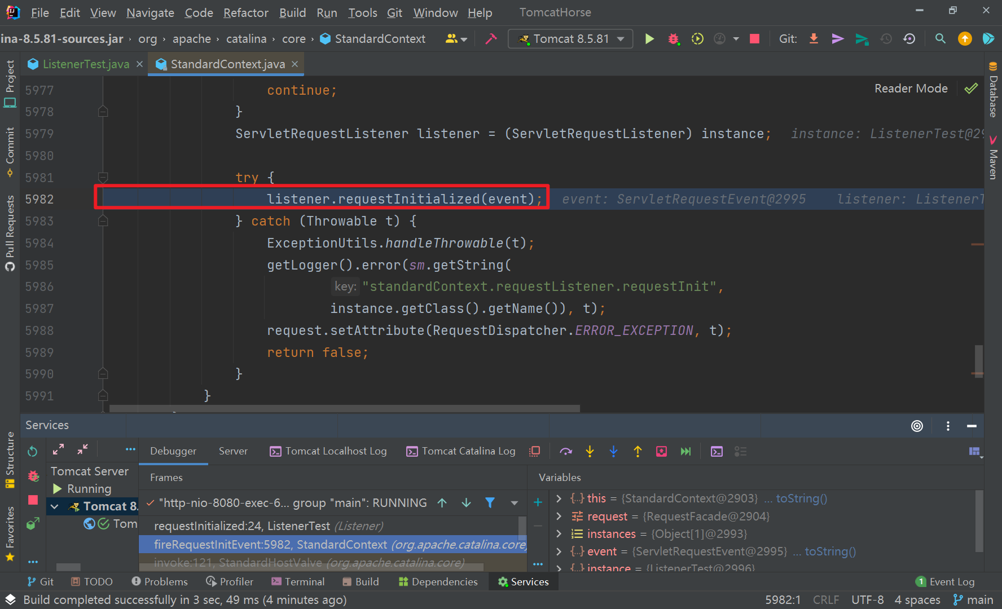Click the Build project hammer icon
The image size is (1002, 609).
(x=491, y=39)
